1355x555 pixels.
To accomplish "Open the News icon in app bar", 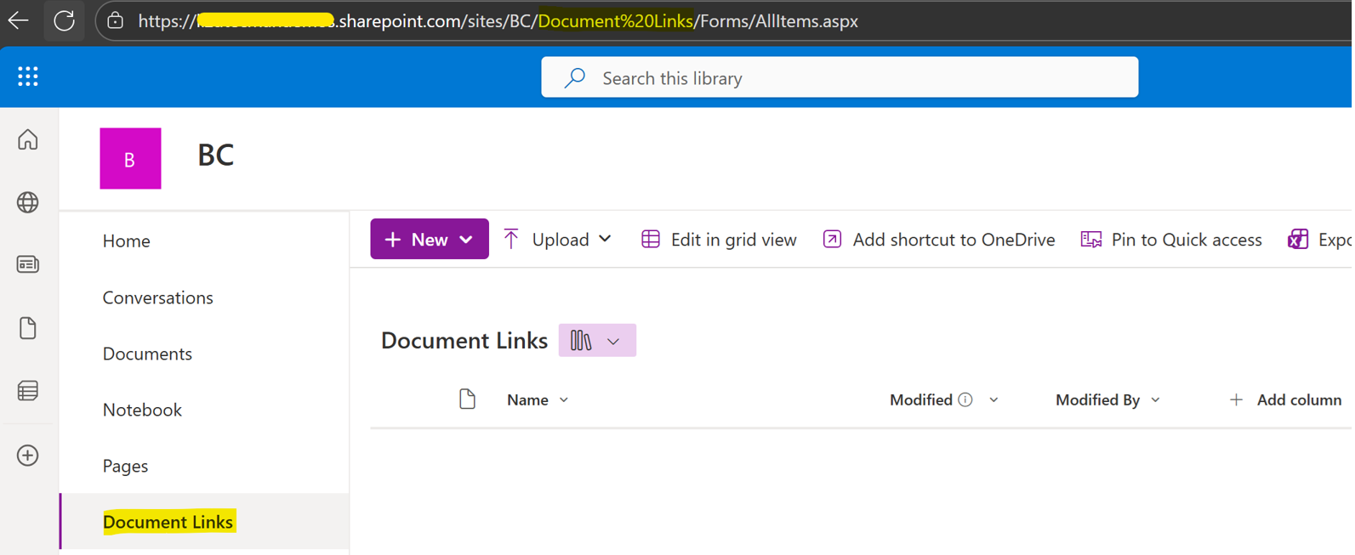I will 28,264.
